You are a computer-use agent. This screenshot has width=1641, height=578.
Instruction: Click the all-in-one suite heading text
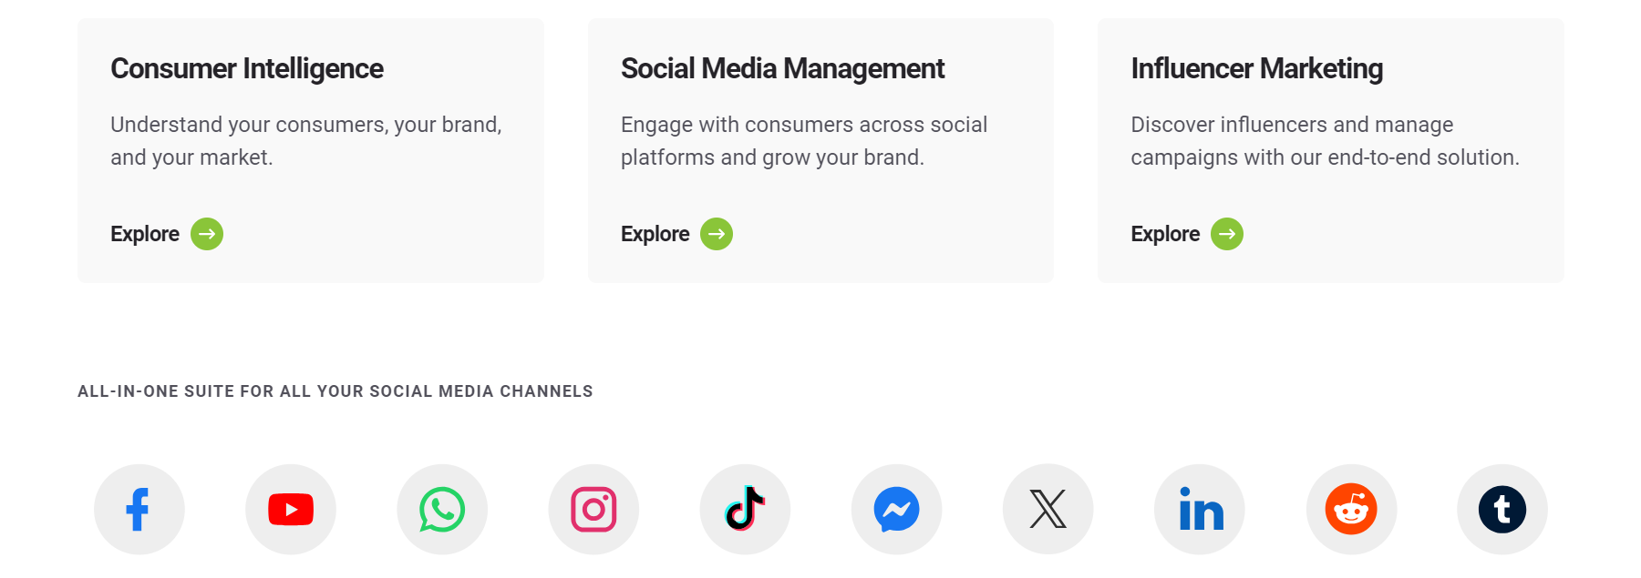(335, 390)
